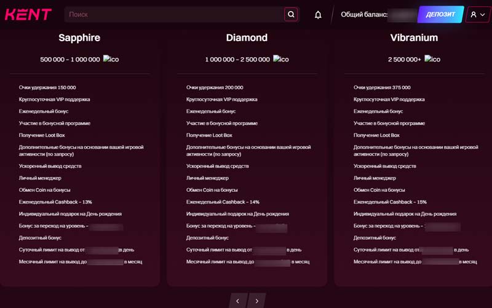Select the Sapphire level heading
This screenshot has width=492, height=308.
coord(79,38)
